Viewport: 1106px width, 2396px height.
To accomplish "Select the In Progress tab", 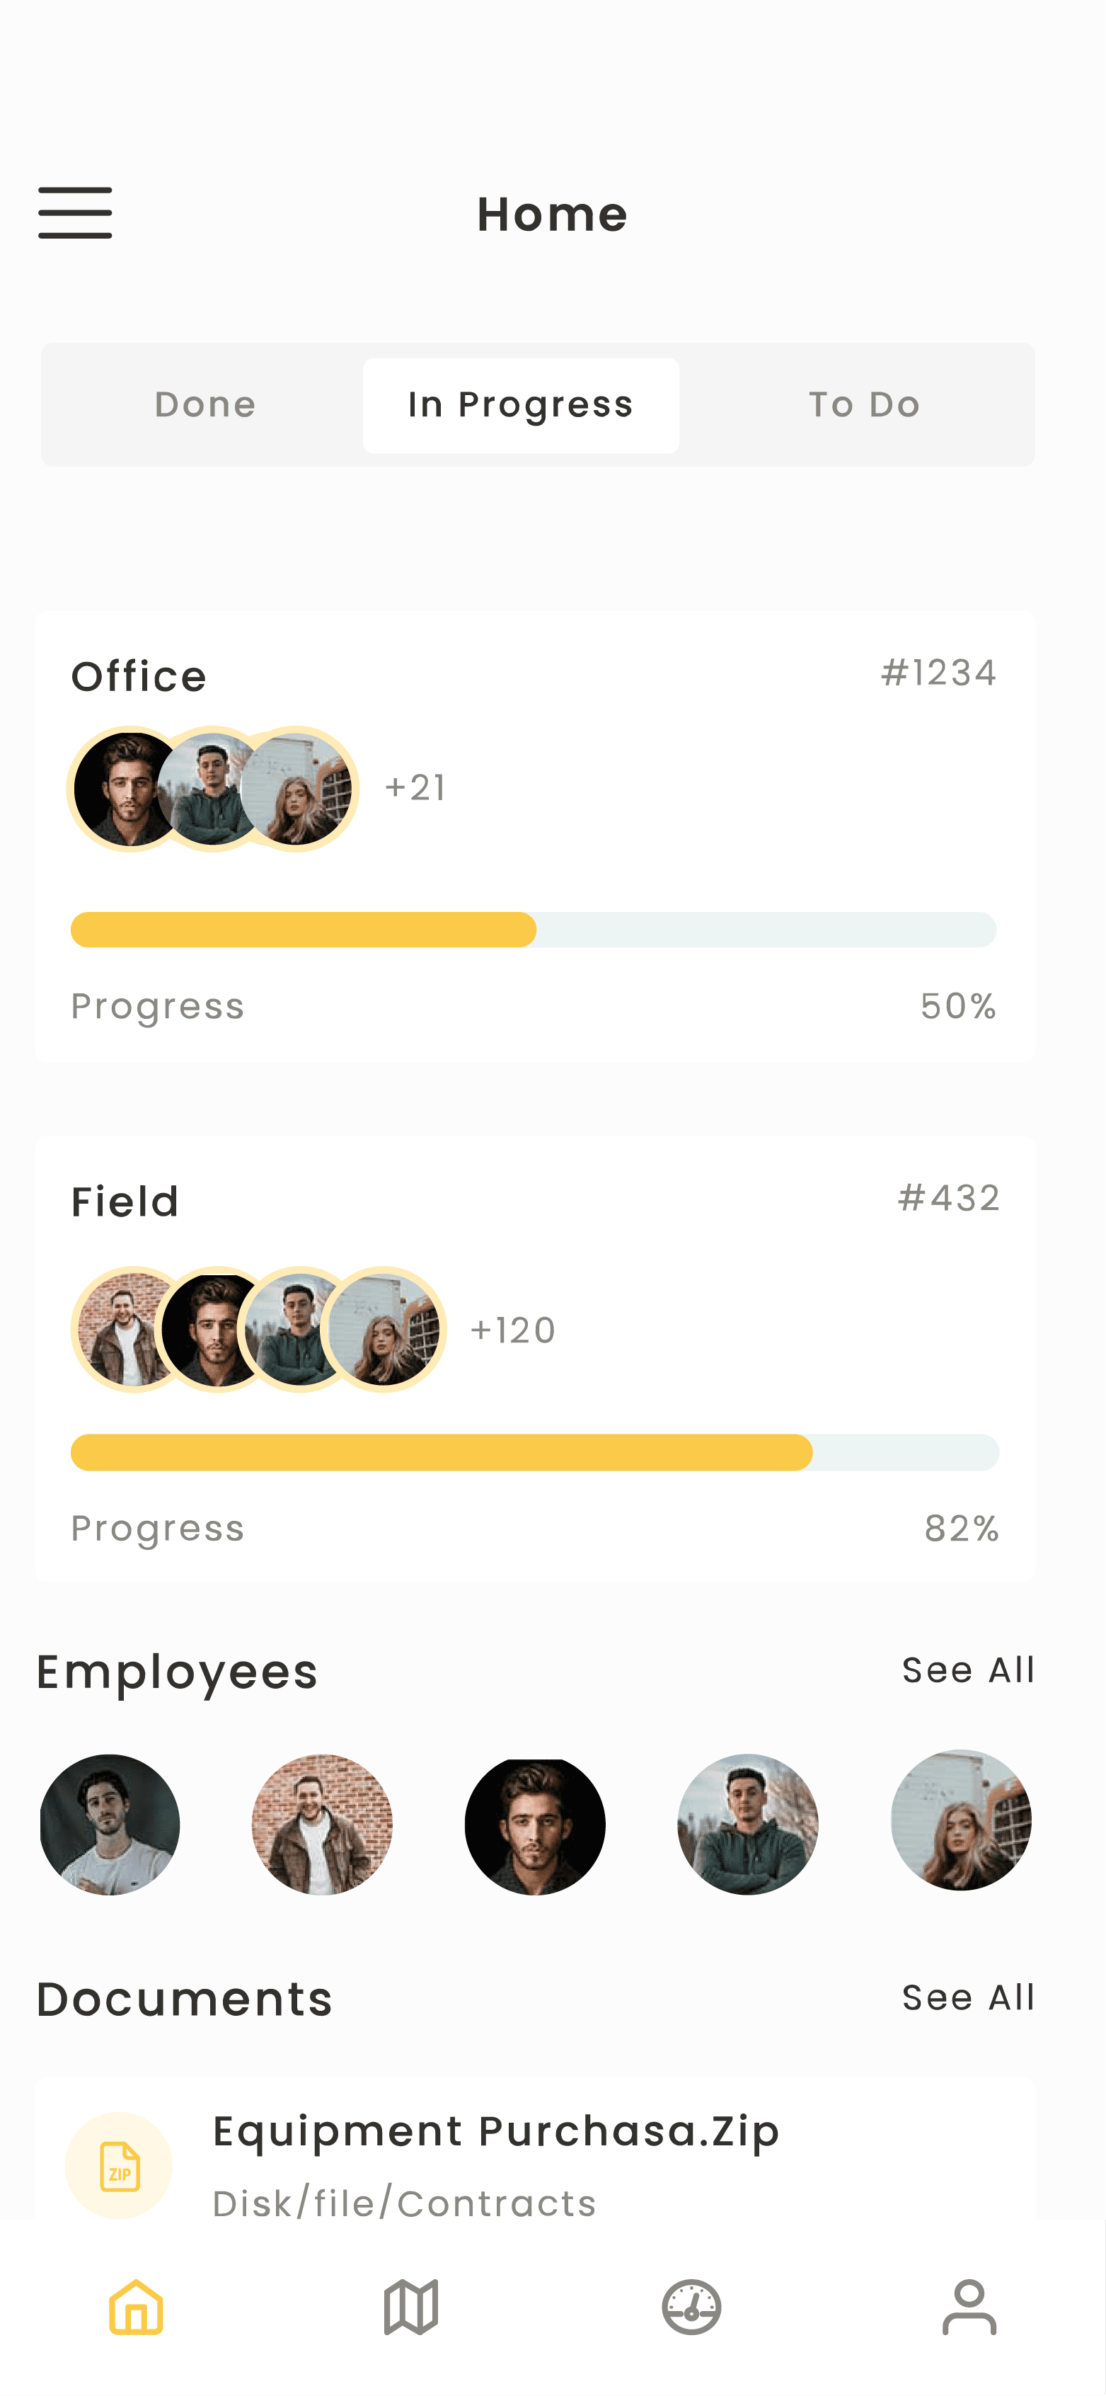I will coord(521,406).
